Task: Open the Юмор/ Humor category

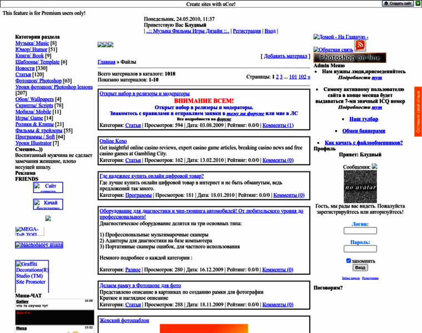Action: pyautogui.click(x=31, y=49)
